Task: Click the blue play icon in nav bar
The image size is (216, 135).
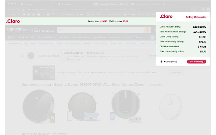Action: point(152,37)
